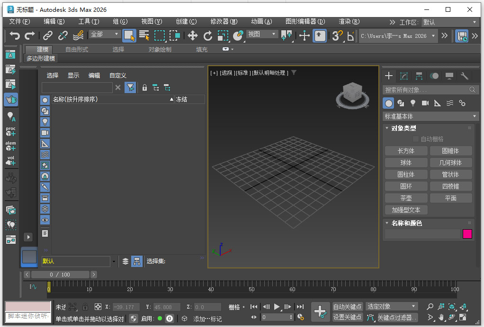Screen dimensions: 484x327
Task: Select the Move tool in the toolbar
Action: point(193,35)
